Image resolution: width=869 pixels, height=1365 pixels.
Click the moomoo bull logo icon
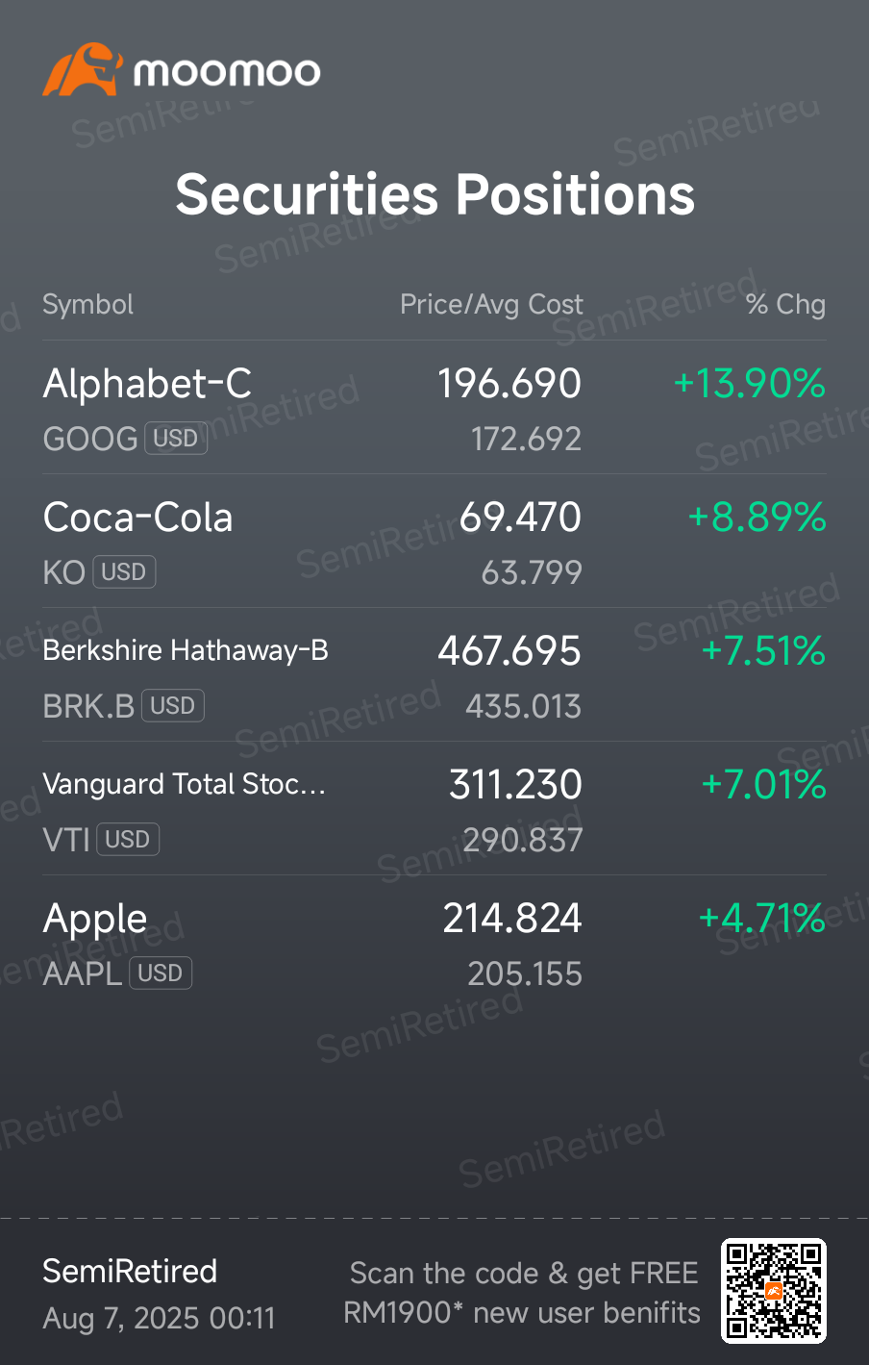point(82,69)
